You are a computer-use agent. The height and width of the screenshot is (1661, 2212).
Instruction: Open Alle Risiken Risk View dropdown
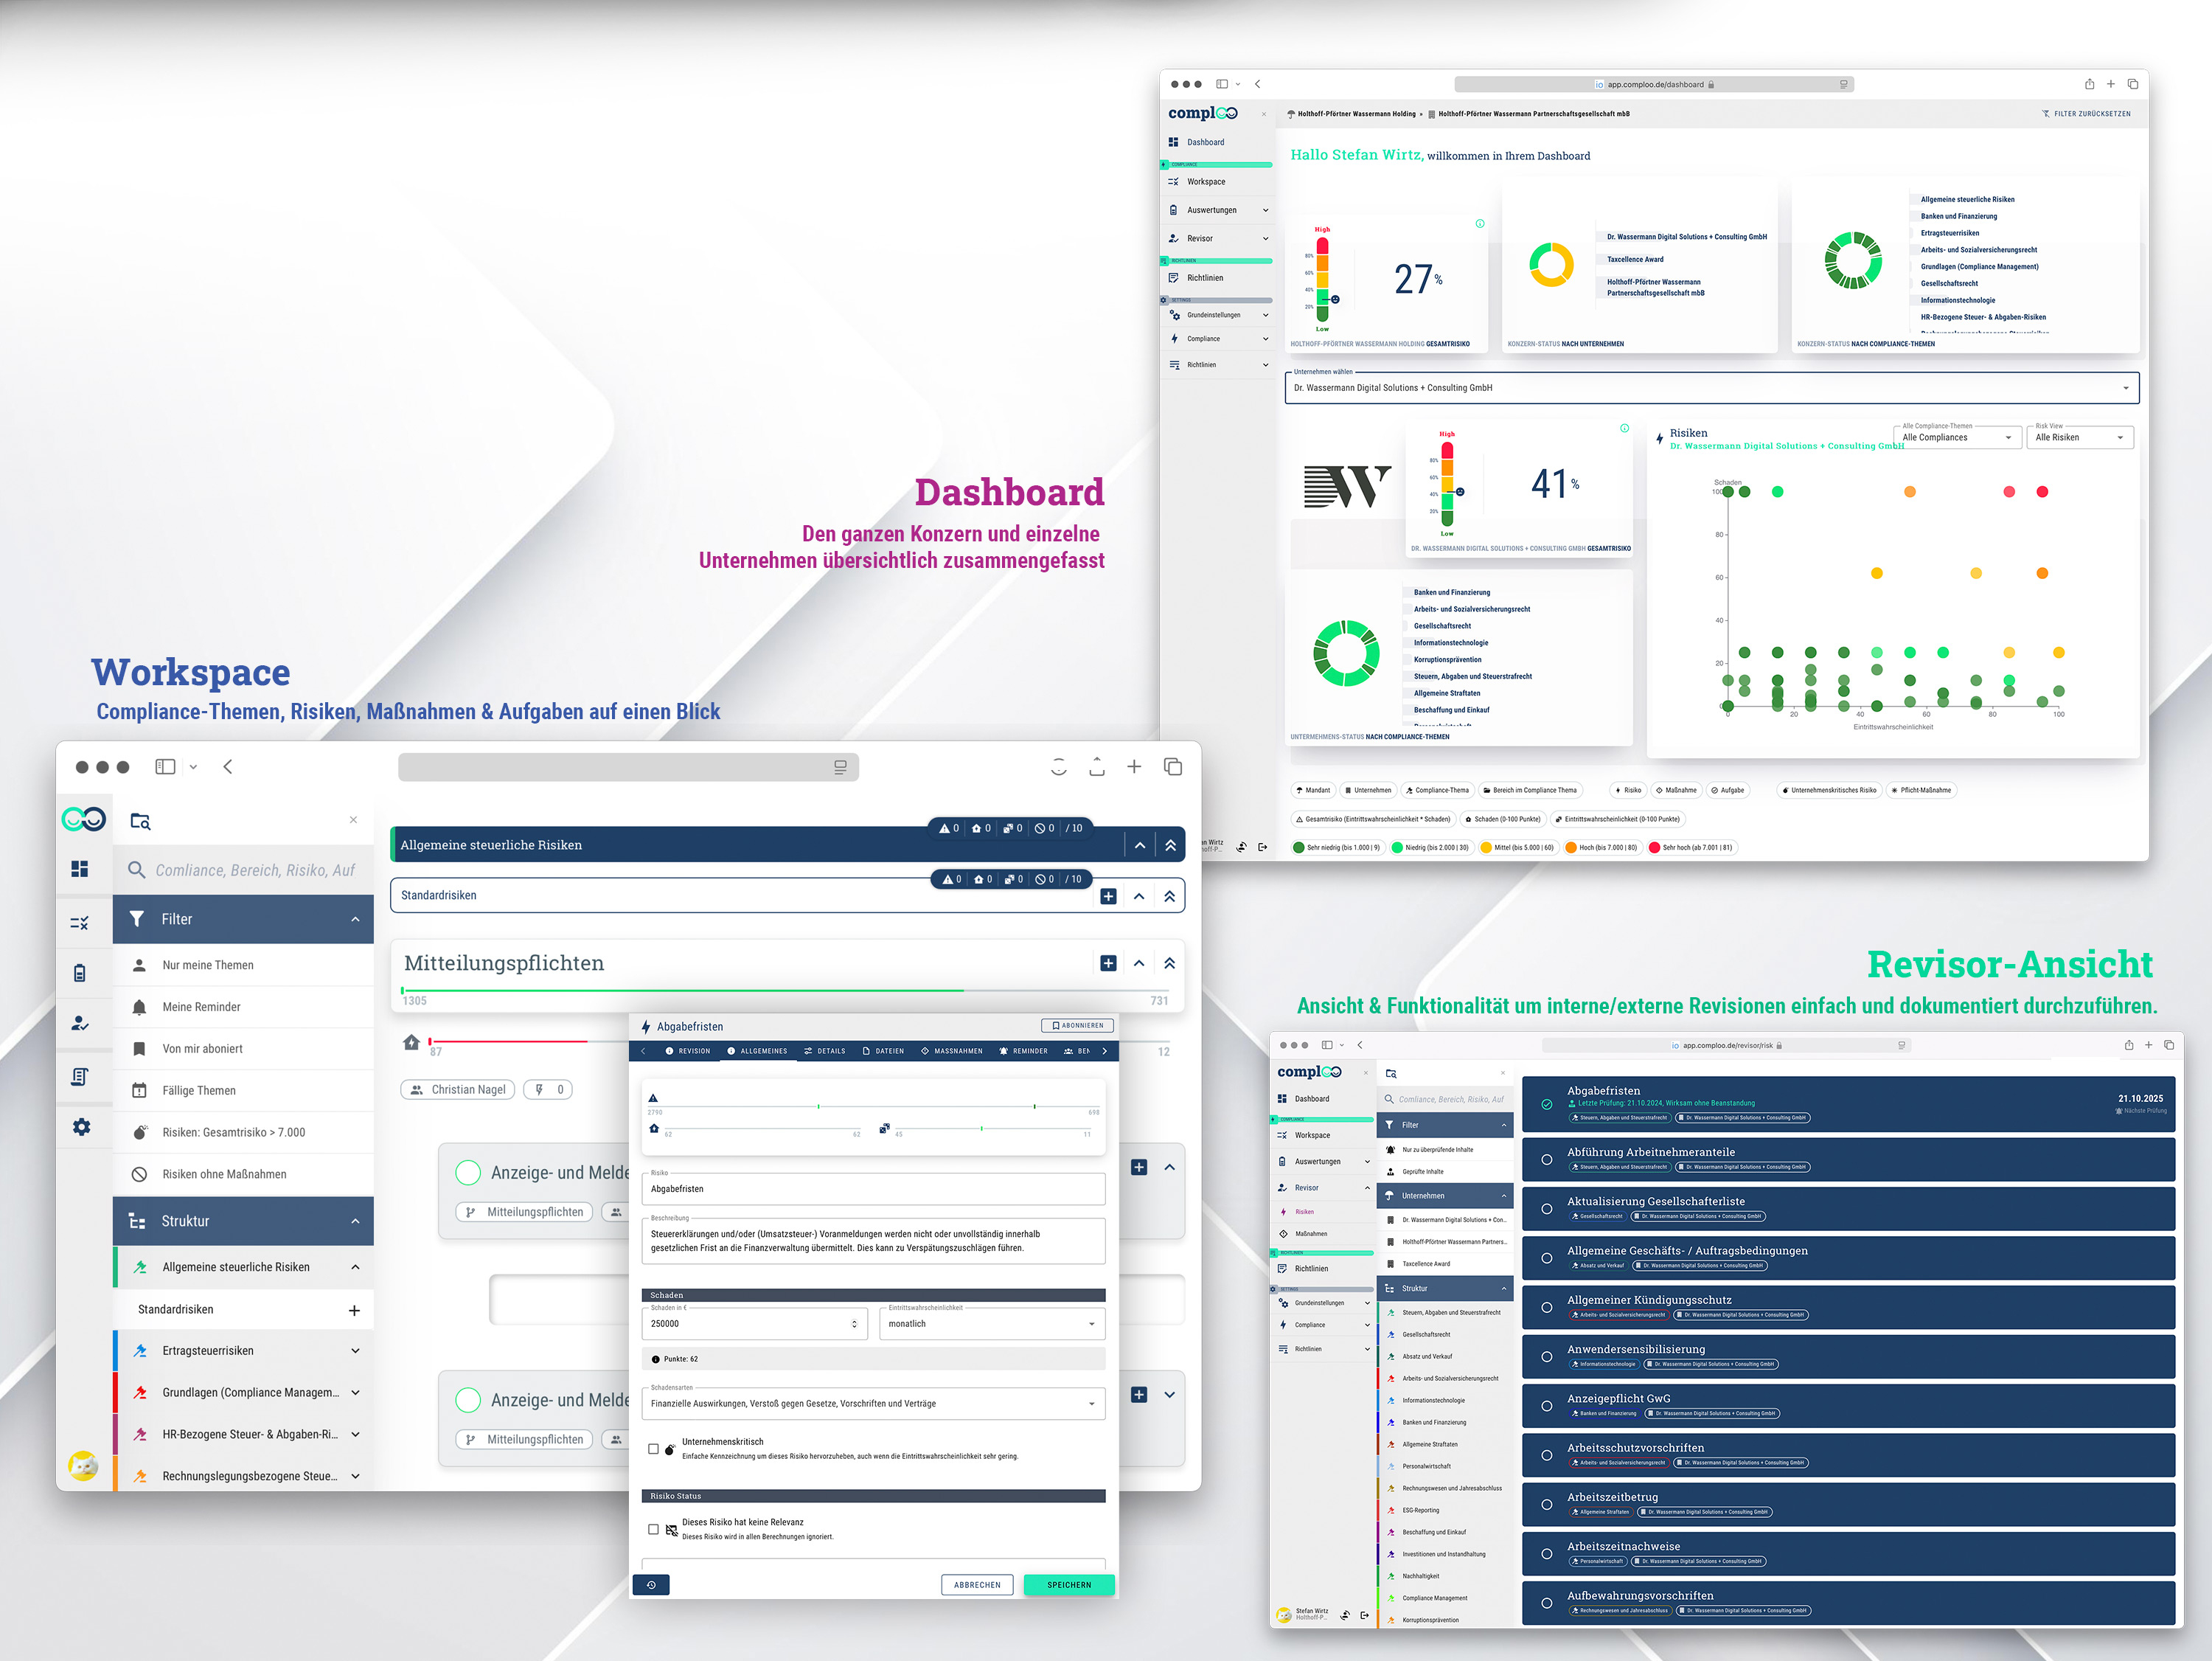[x=2080, y=437]
